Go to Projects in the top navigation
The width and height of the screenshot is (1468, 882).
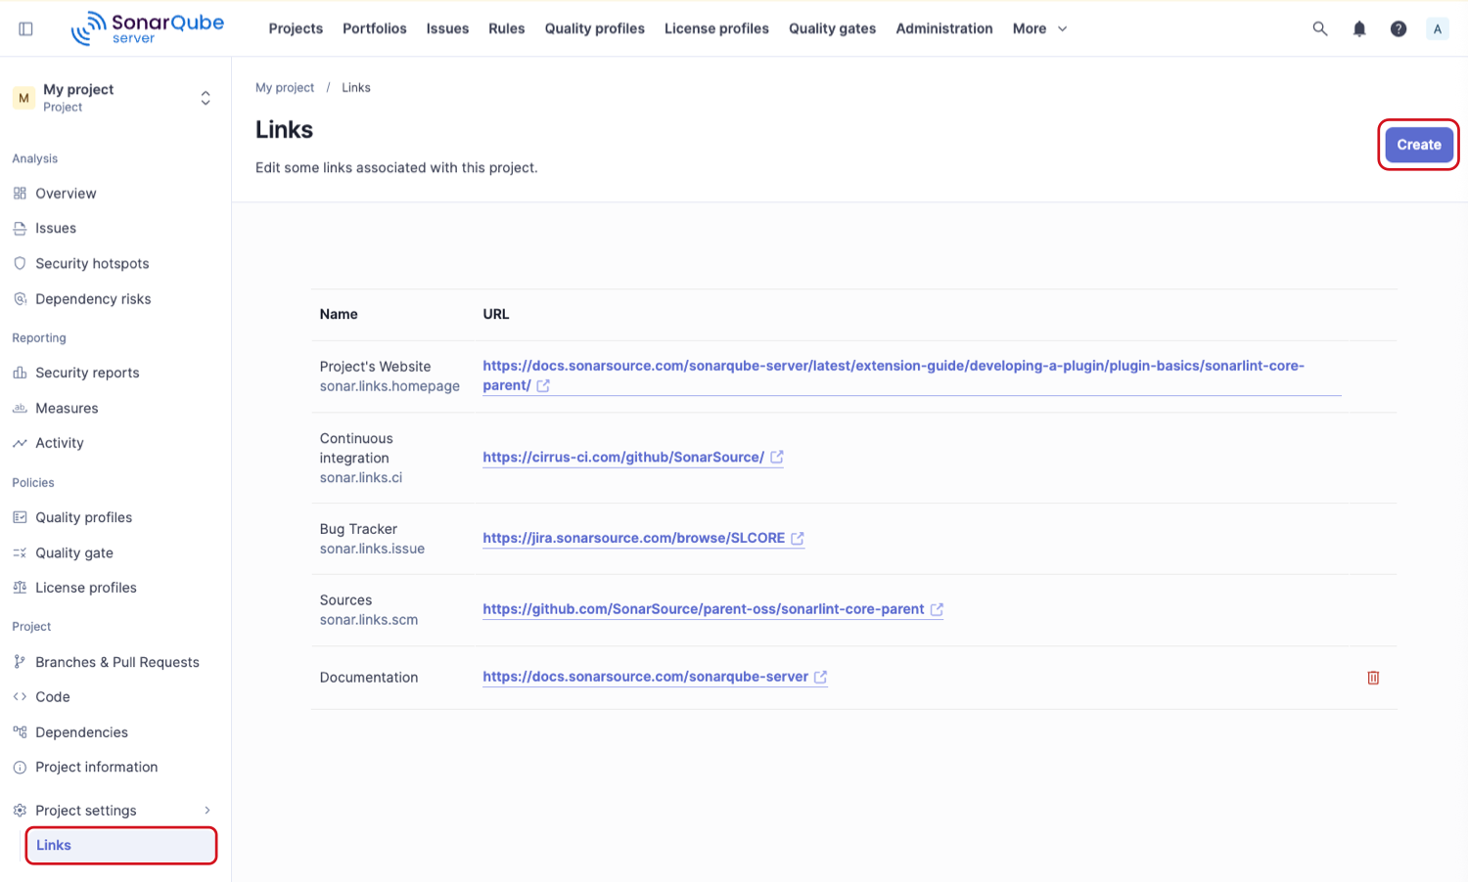[296, 28]
